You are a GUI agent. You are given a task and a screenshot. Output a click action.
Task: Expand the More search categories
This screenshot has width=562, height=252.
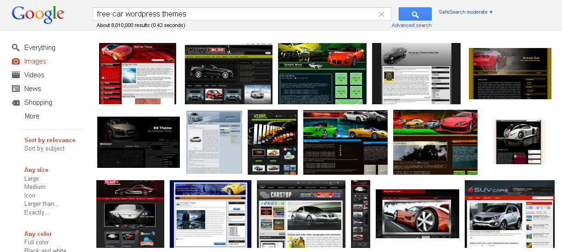32,116
